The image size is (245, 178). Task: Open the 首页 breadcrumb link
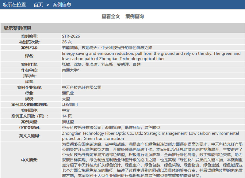38,5
